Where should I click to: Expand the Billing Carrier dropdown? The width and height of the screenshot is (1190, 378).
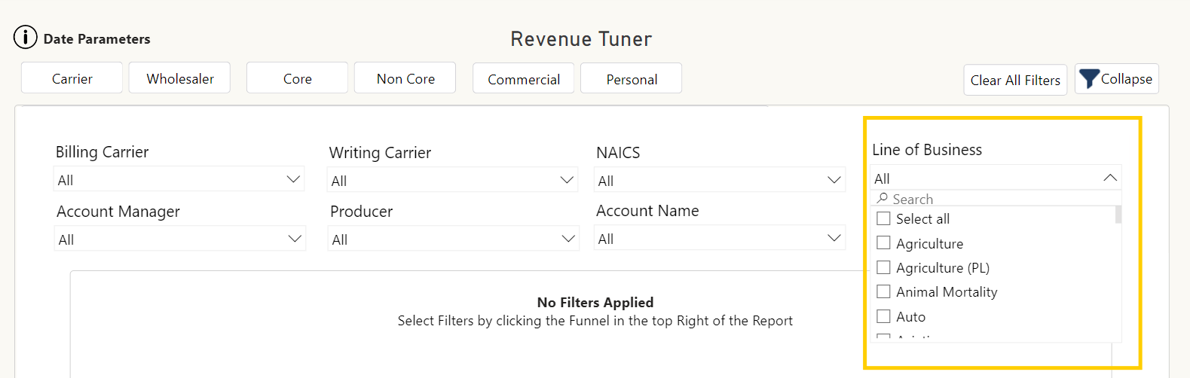tap(293, 180)
